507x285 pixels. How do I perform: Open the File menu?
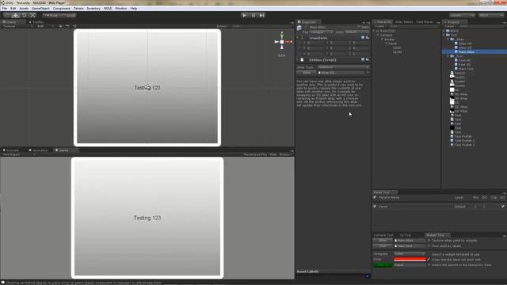tap(5, 9)
